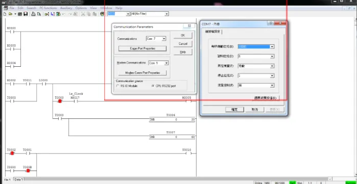Click the 取消 cancel button in COM7 dialog
The height and width of the screenshot is (184, 357).
click(x=254, y=110)
